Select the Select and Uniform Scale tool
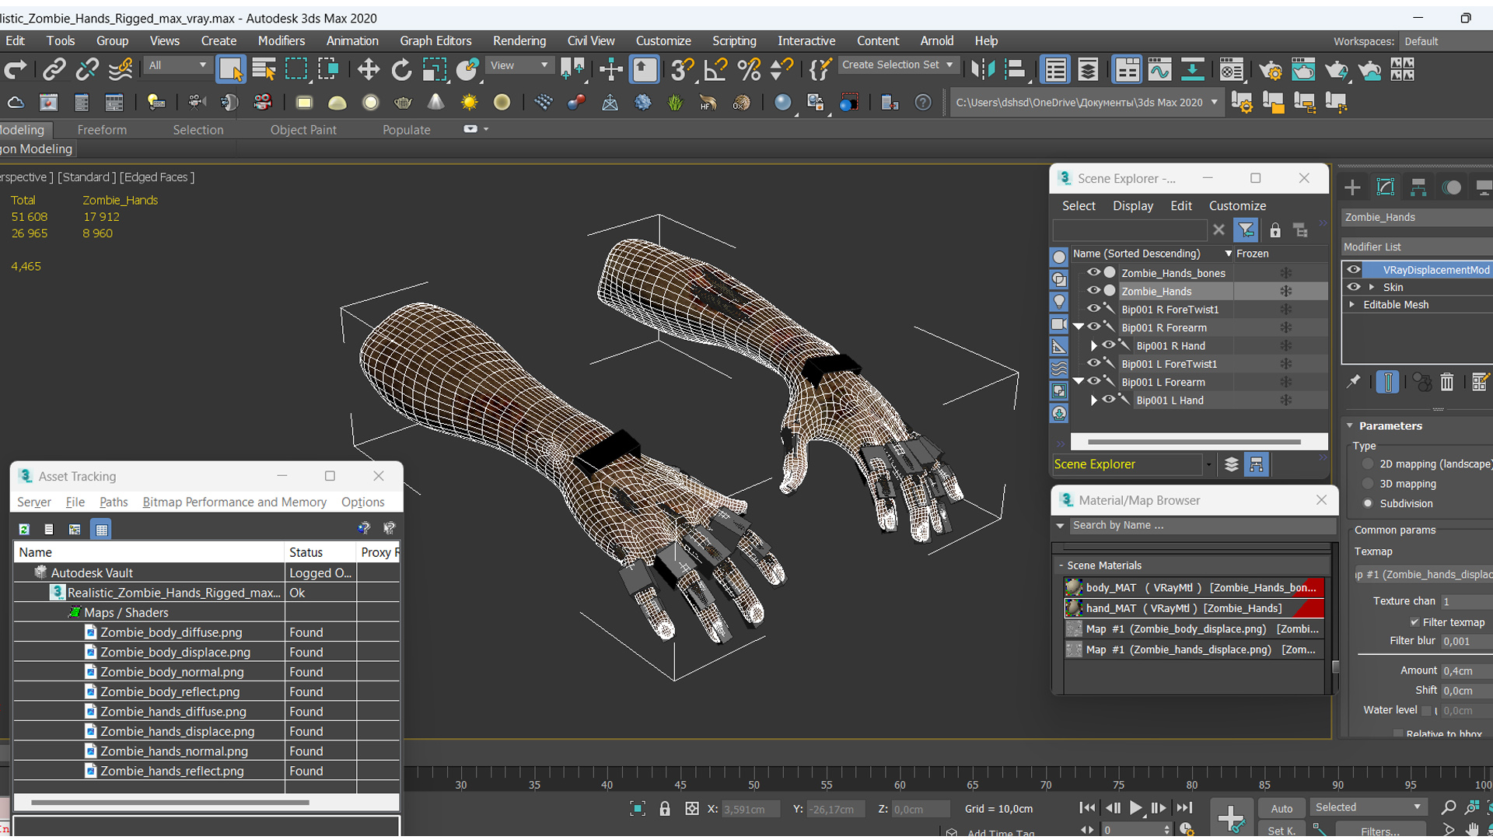The width and height of the screenshot is (1493, 840). pos(434,70)
